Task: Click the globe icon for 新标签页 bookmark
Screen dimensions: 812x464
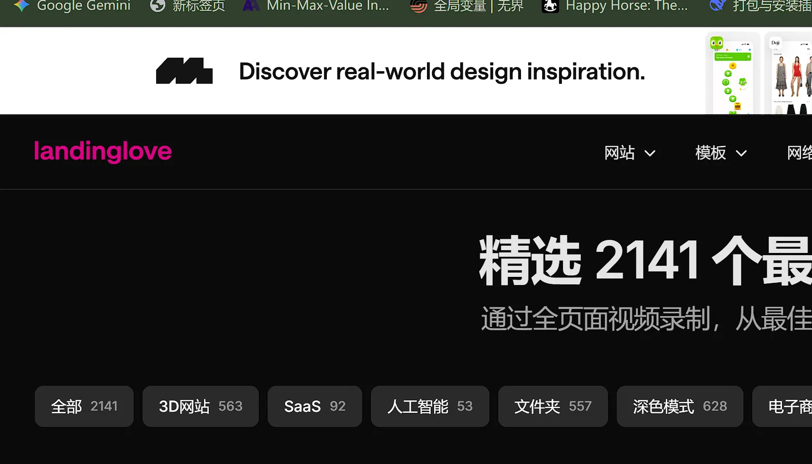Action: click(x=158, y=5)
